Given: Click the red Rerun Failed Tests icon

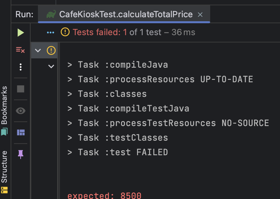Looking at the screenshot, I should (x=21, y=50).
